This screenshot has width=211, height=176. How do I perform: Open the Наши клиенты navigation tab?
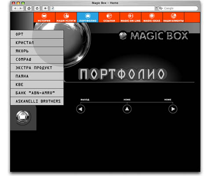(174, 17)
